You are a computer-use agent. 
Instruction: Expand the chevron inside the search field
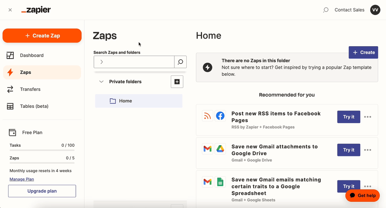(102, 62)
